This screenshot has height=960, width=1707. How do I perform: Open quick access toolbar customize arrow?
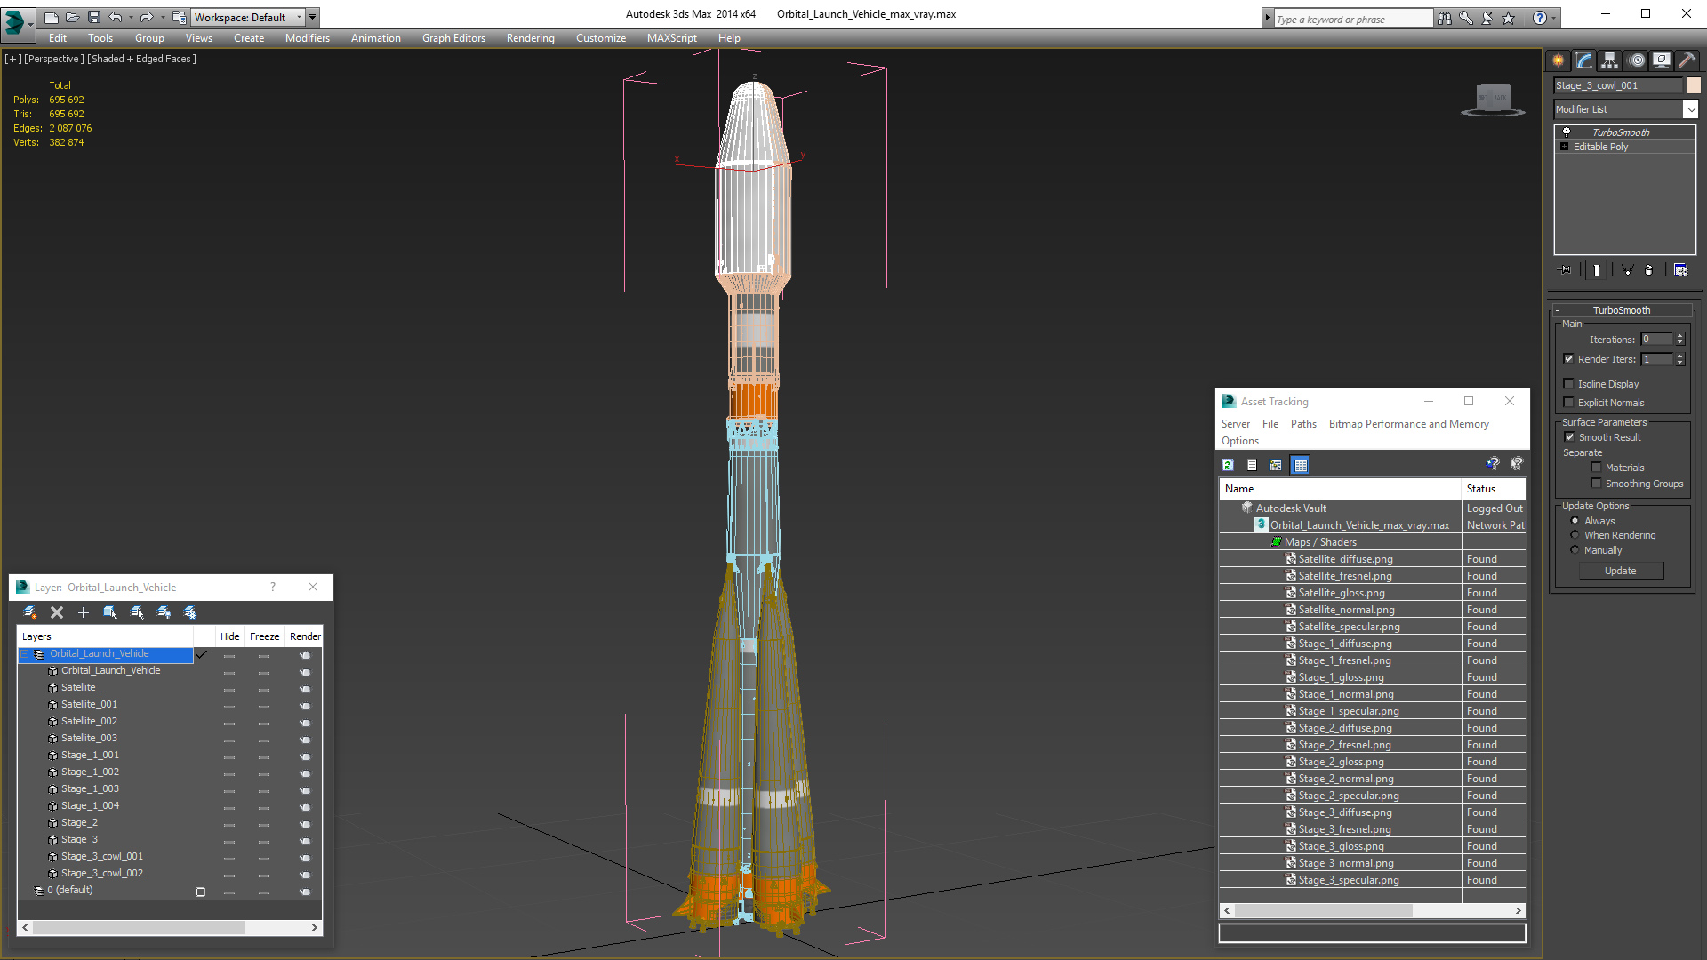pyautogui.click(x=313, y=17)
